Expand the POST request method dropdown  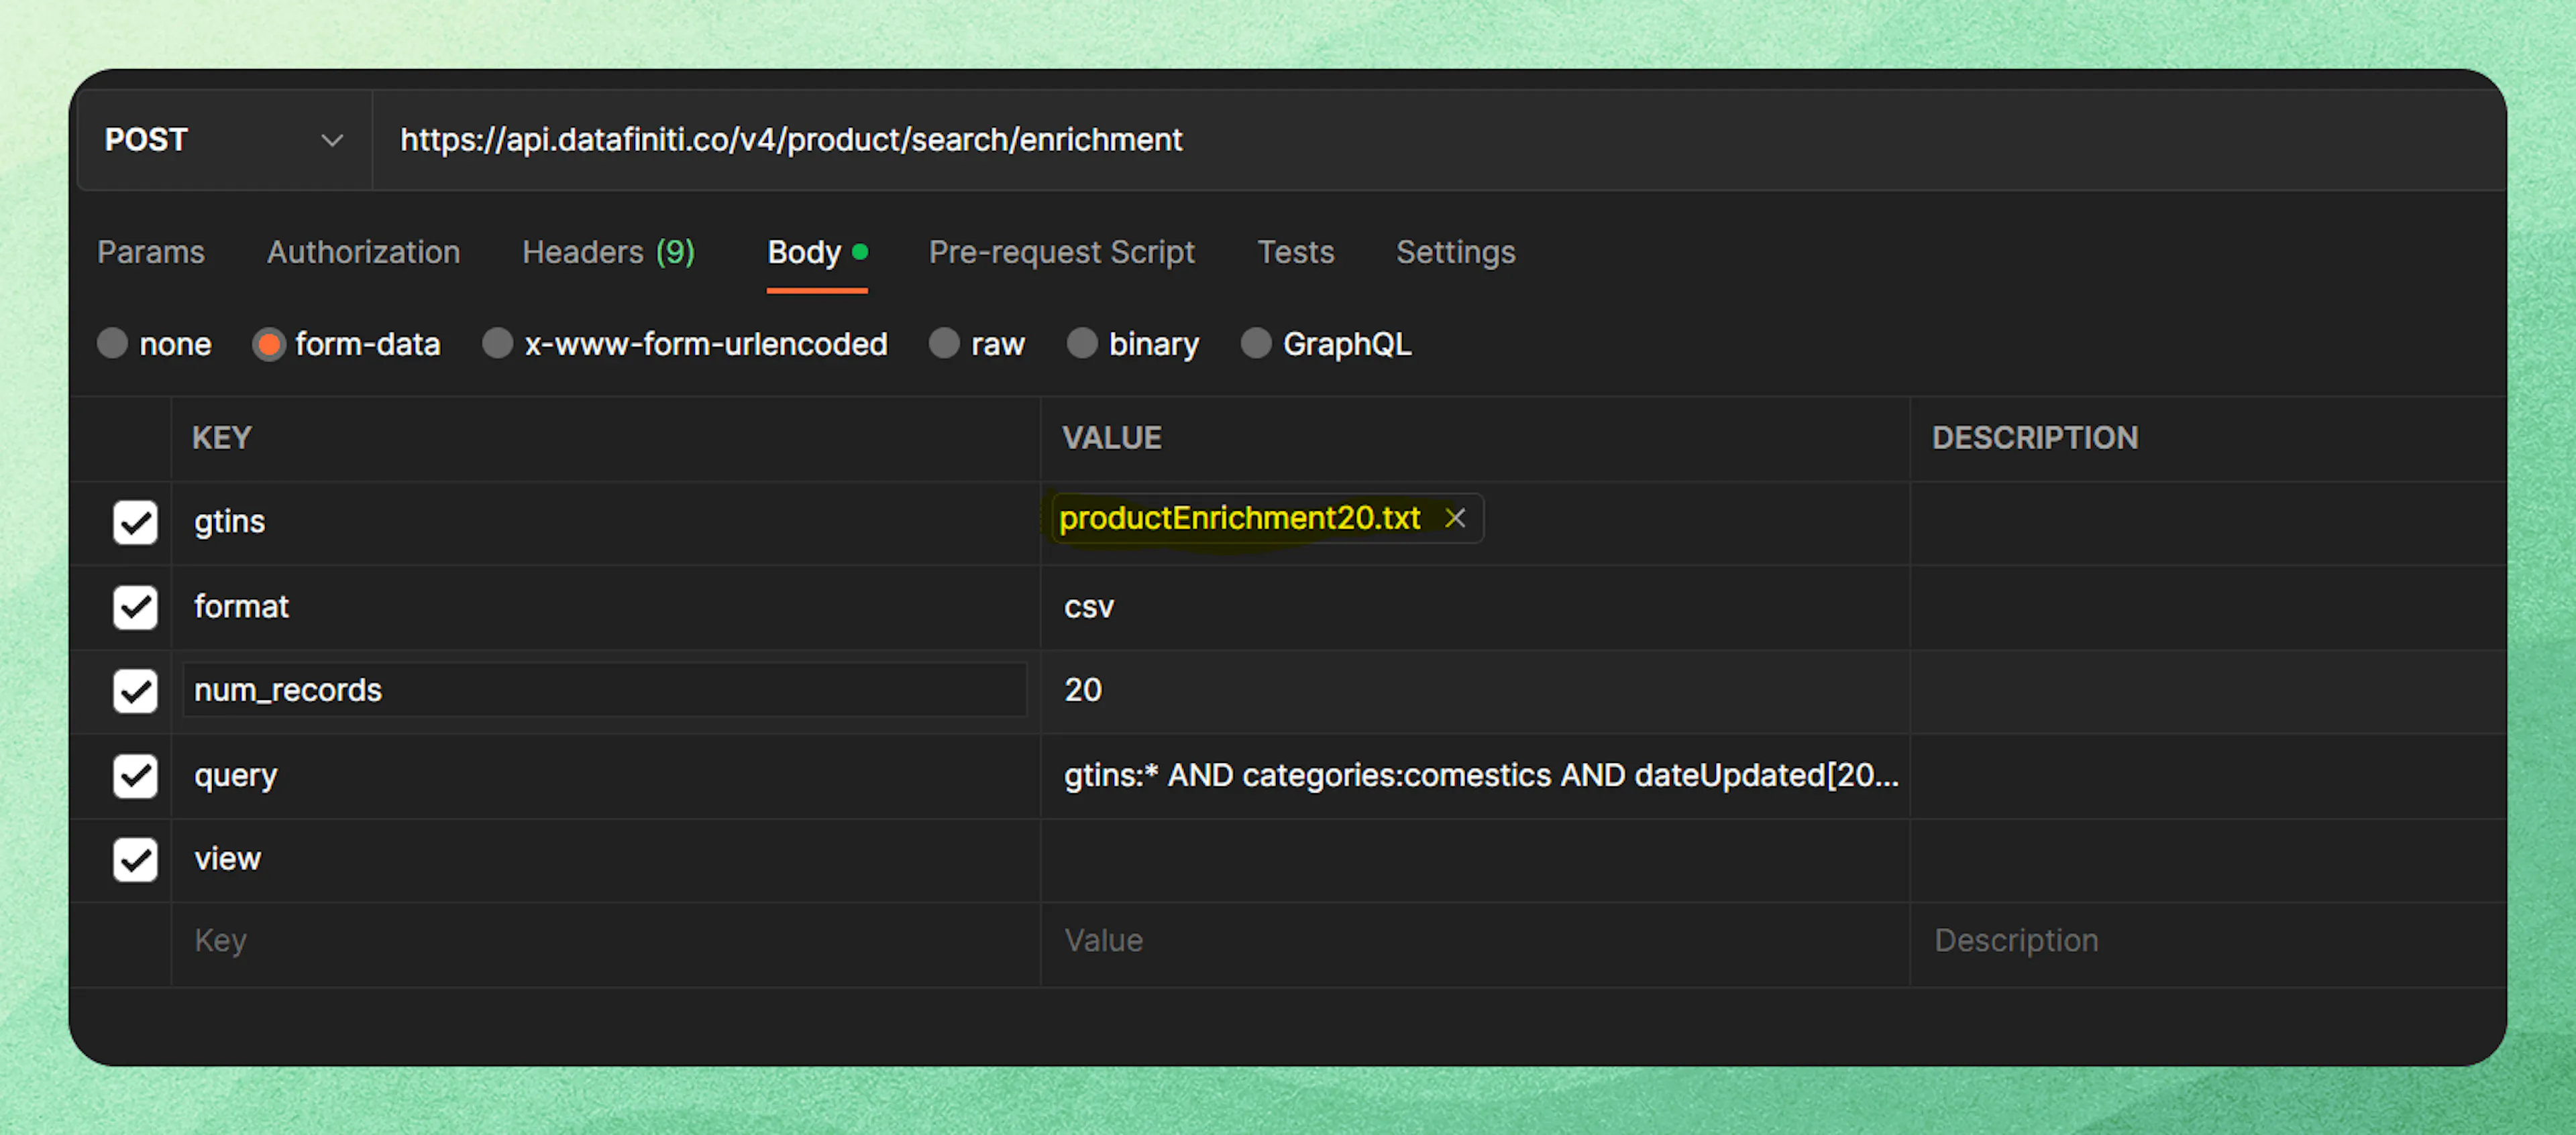pyautogui.click(x=332, y=140)
